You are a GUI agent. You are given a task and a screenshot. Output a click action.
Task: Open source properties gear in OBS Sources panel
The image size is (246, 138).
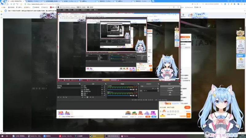pyautogui.click(x=87, y=97)
